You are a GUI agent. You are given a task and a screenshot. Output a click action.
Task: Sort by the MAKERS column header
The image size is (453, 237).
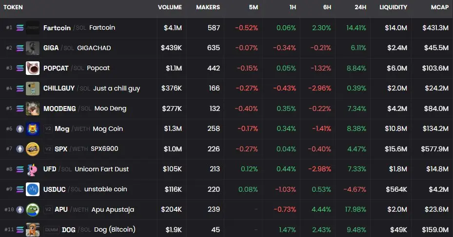208,7
